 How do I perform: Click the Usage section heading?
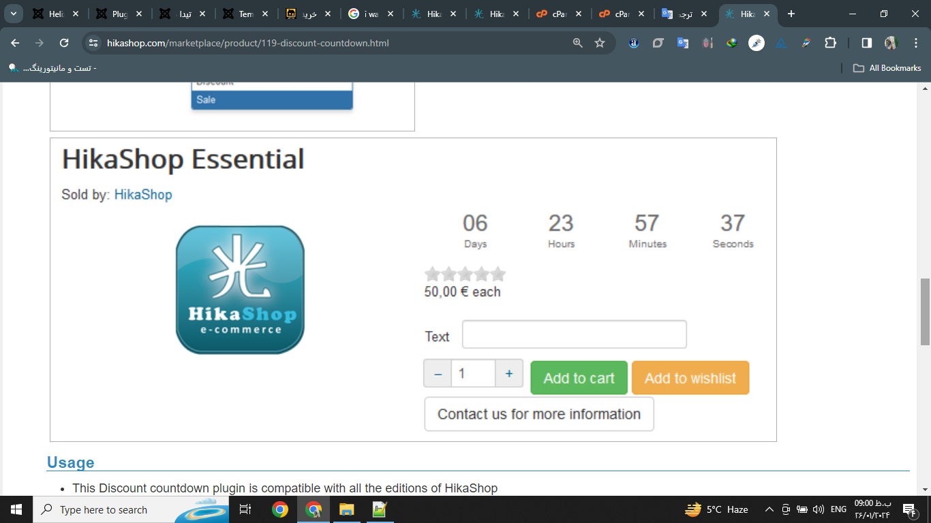point(71,462)
